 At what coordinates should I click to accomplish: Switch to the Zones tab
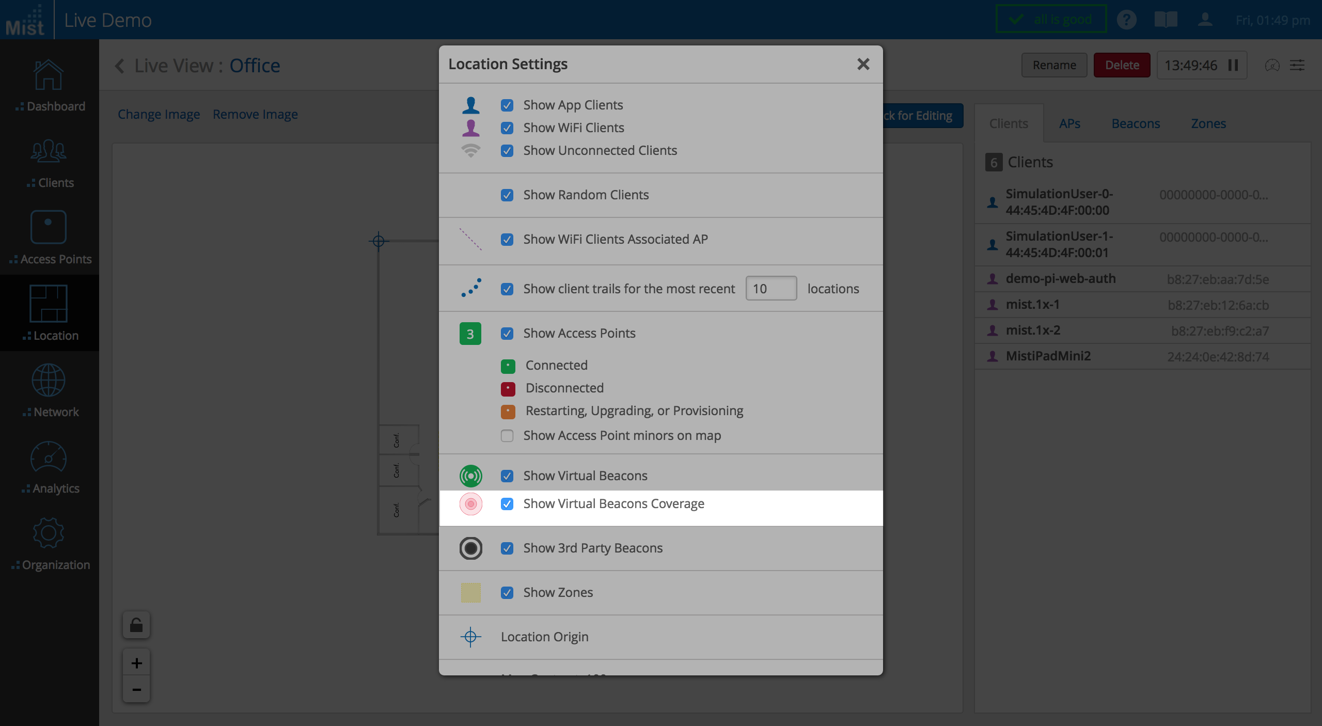[x=1208, y=123]
